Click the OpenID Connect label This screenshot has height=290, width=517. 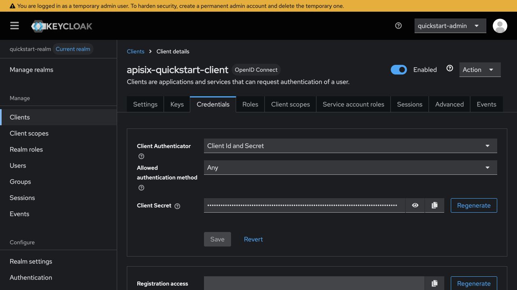(256, 70)
